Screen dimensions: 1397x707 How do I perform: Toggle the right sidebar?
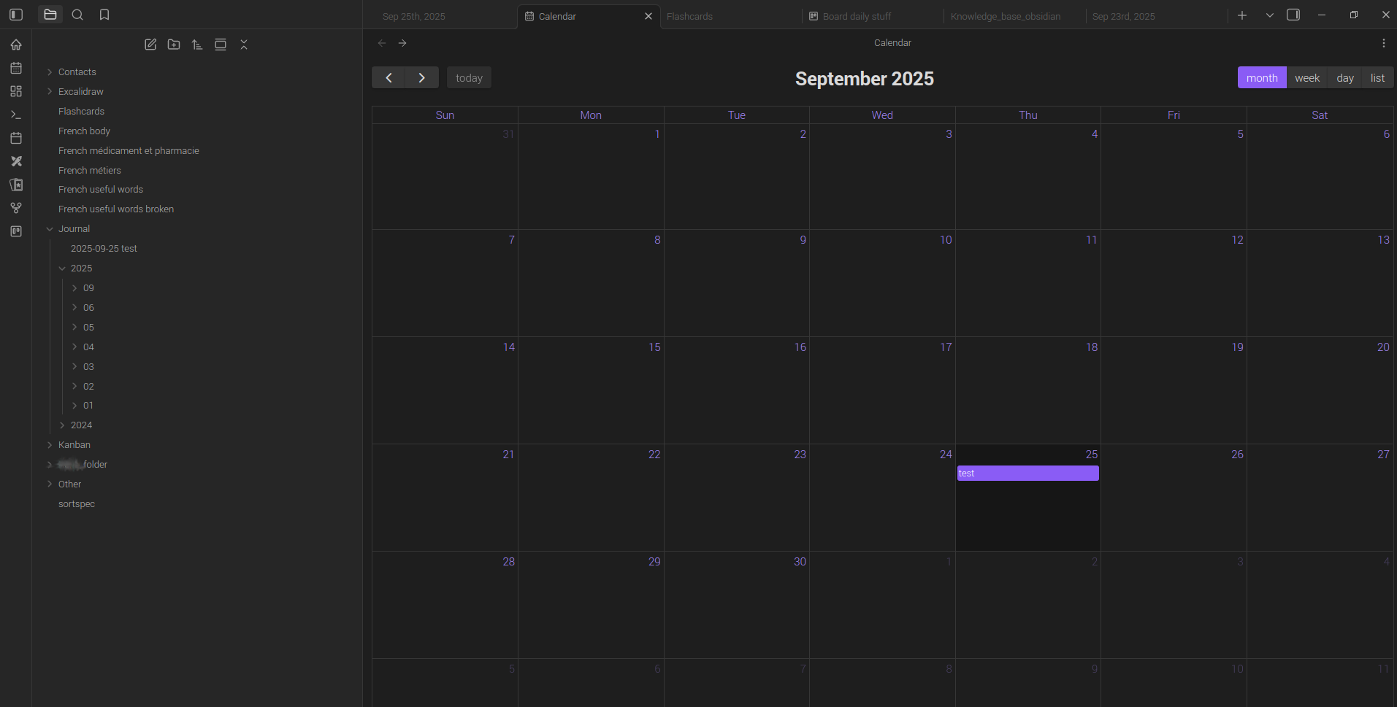(1293, 15)
